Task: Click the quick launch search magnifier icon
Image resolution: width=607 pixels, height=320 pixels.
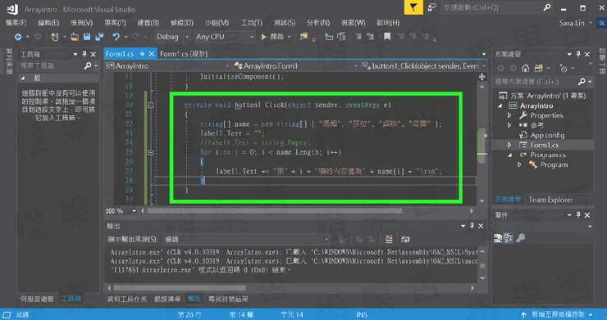Action: [x=546, y=7]
